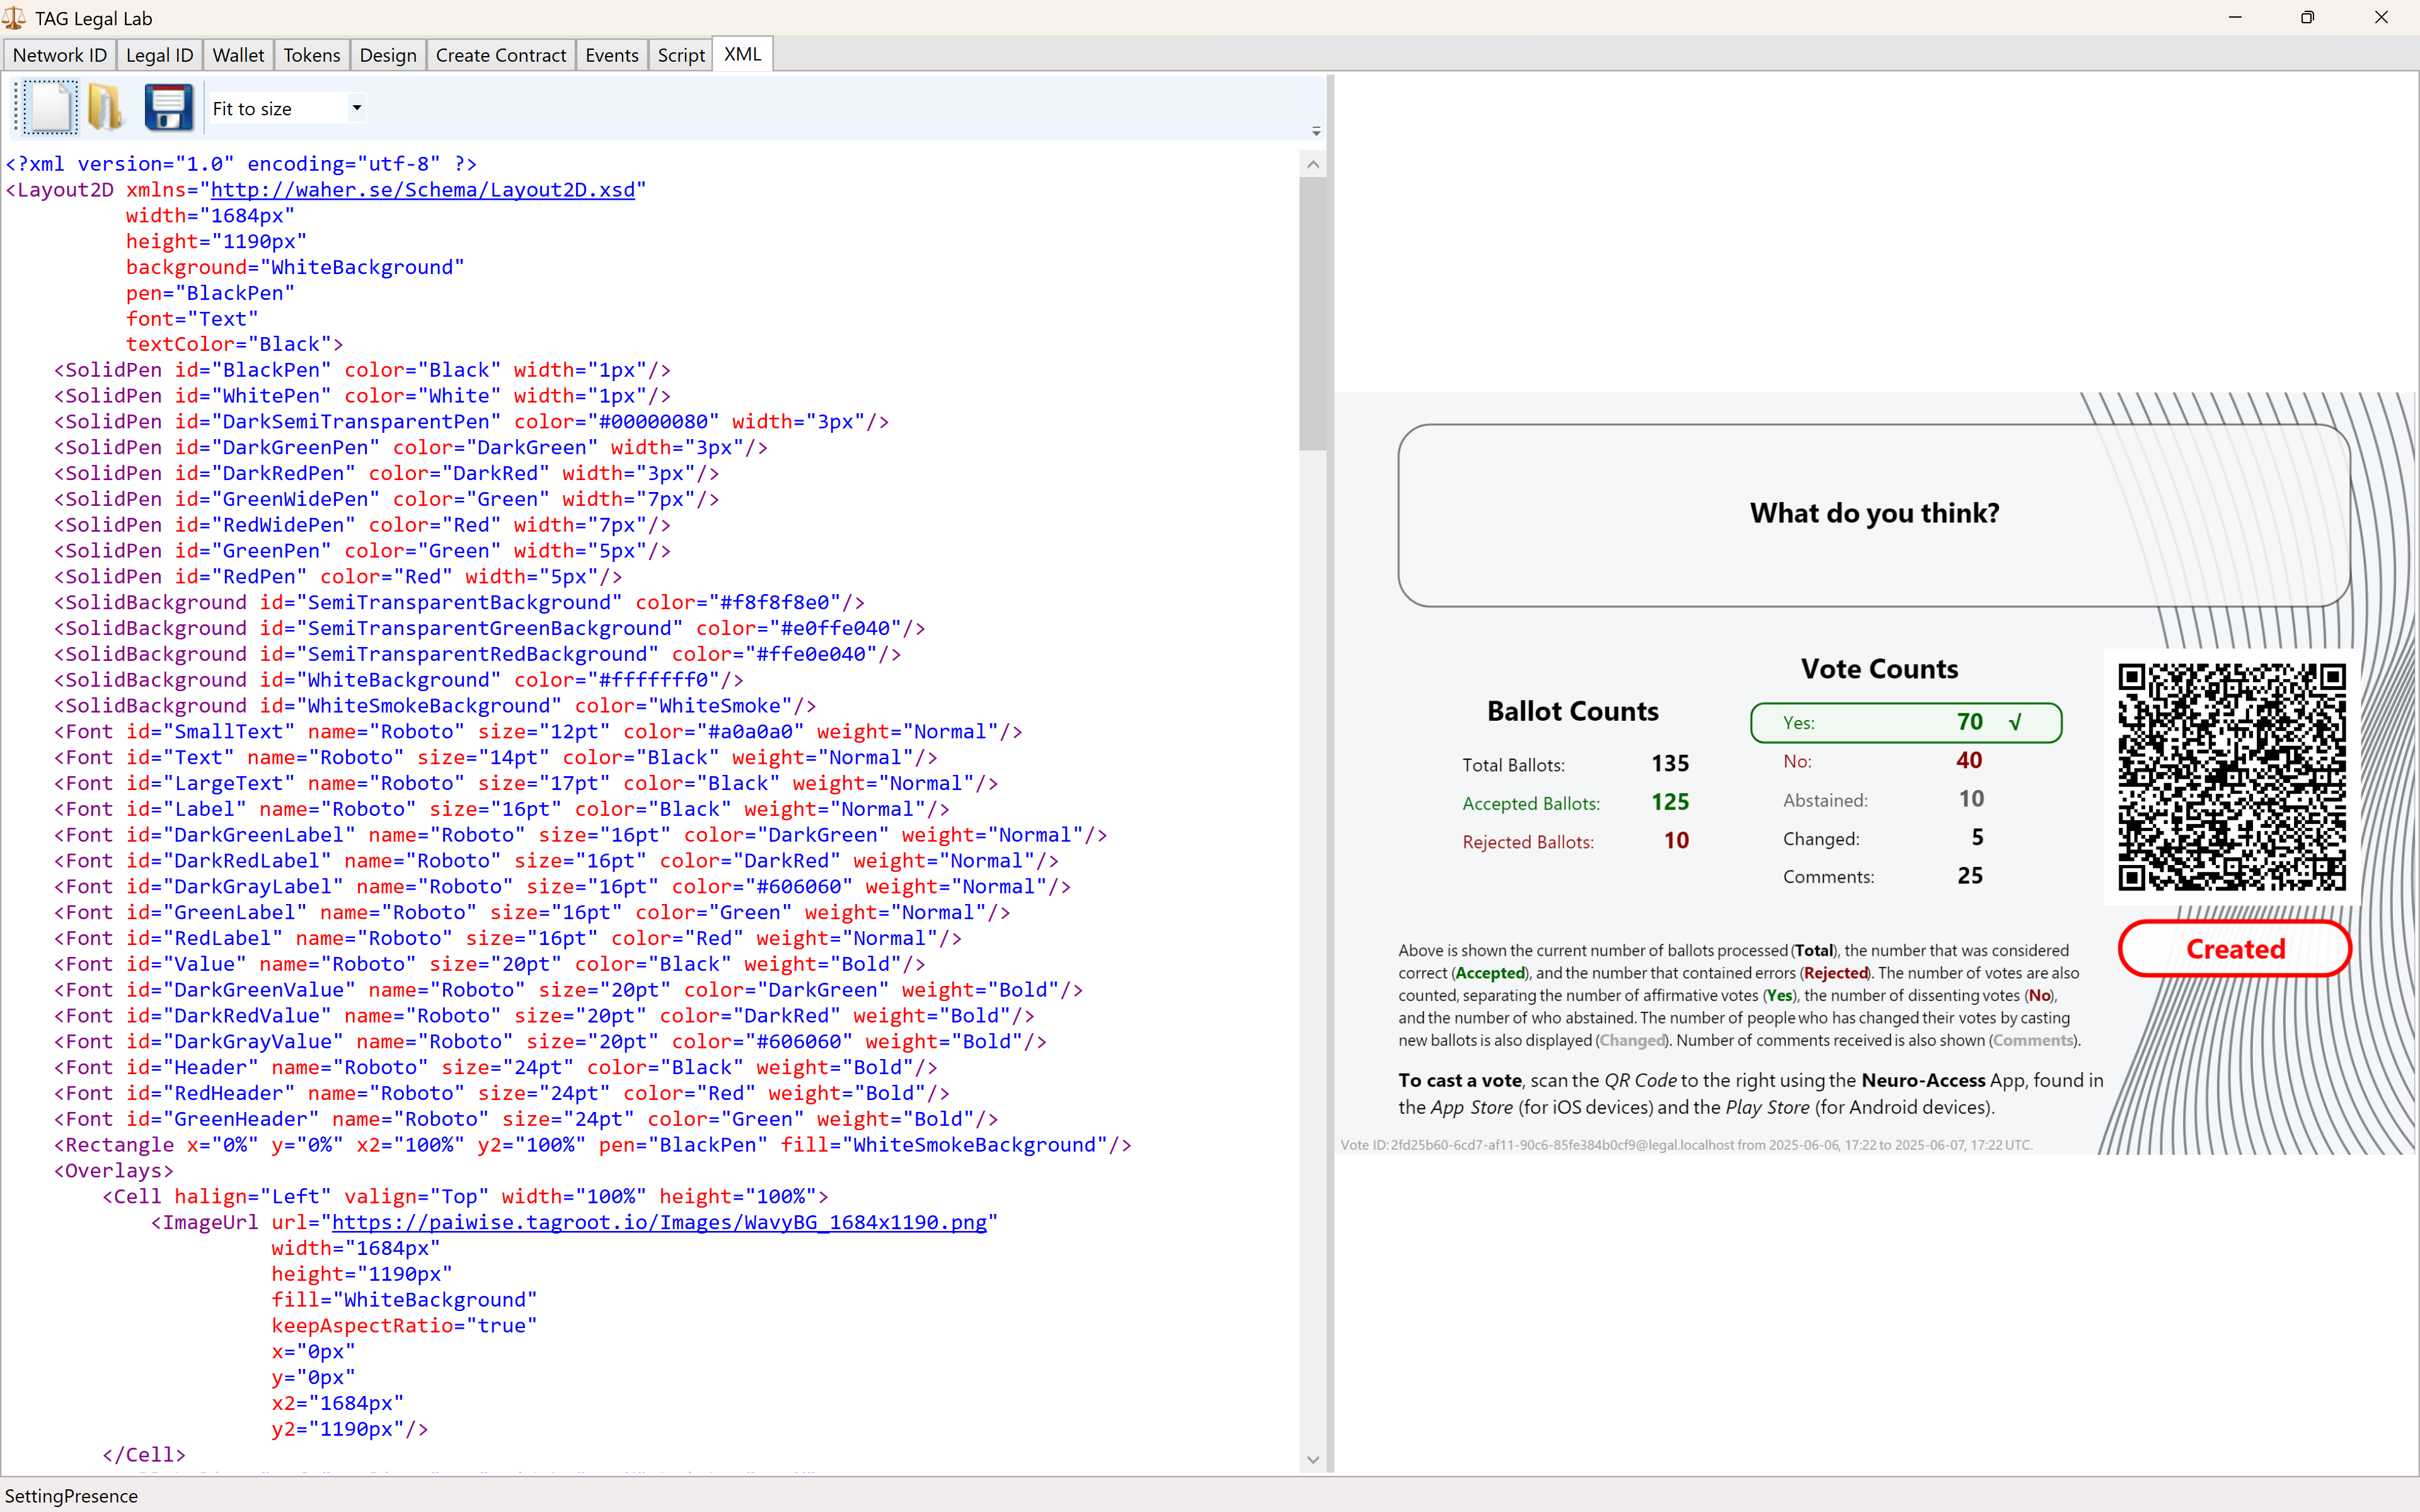Click the SolidBackground id="WhiteSmokeBackground" line
The height and width of the screenshot is (1512, 2420).
tap(435, 706)
